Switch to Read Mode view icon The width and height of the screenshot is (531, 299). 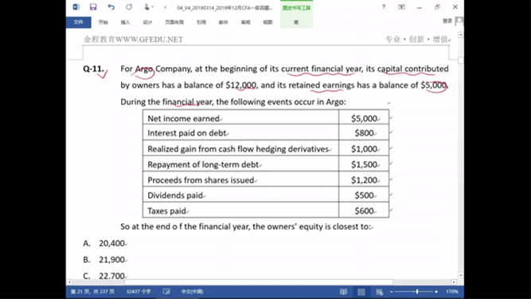point(343,292)
